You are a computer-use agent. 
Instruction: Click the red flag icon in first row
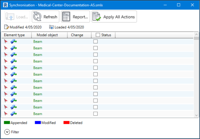click(6, 41)
